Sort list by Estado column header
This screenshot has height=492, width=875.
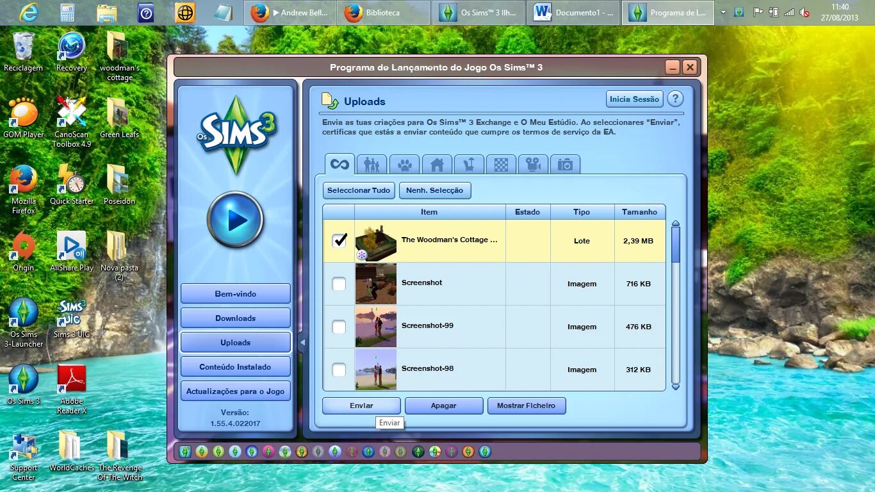[x=528, y=212]
